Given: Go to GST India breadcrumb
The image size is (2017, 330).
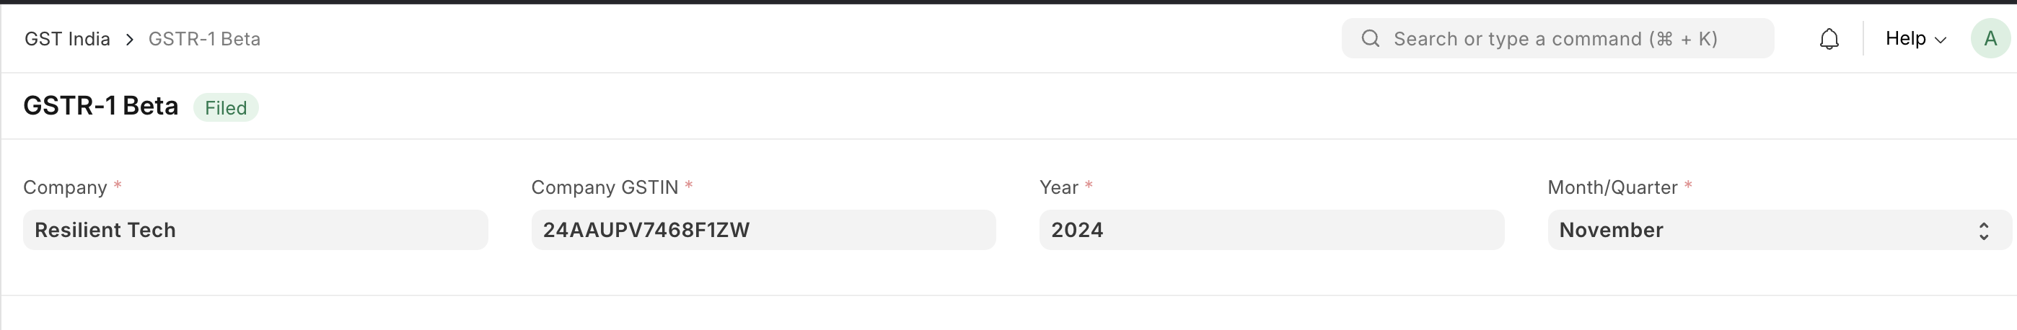Looking at the screenshot, I should pos(67,39).
